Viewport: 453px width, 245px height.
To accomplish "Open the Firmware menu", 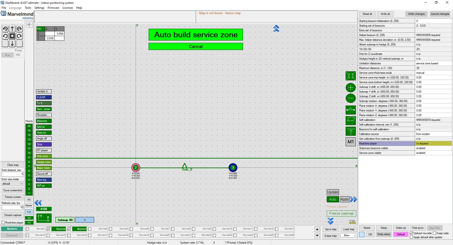I will (x=54, y=8).
